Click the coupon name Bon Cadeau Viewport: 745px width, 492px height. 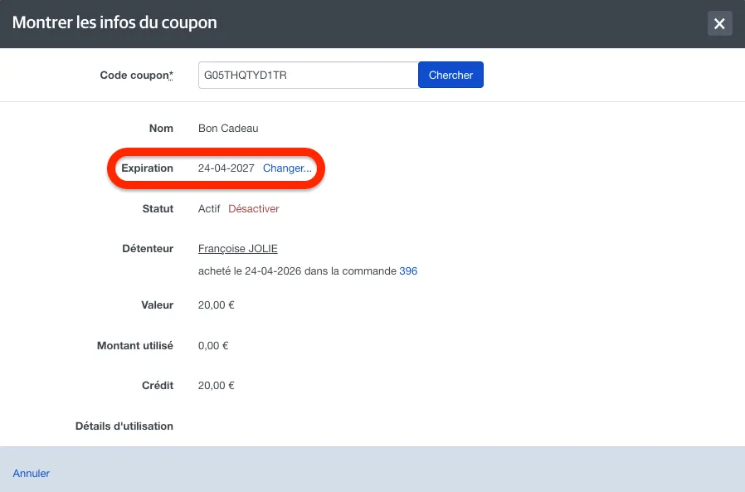coord(228,129)
